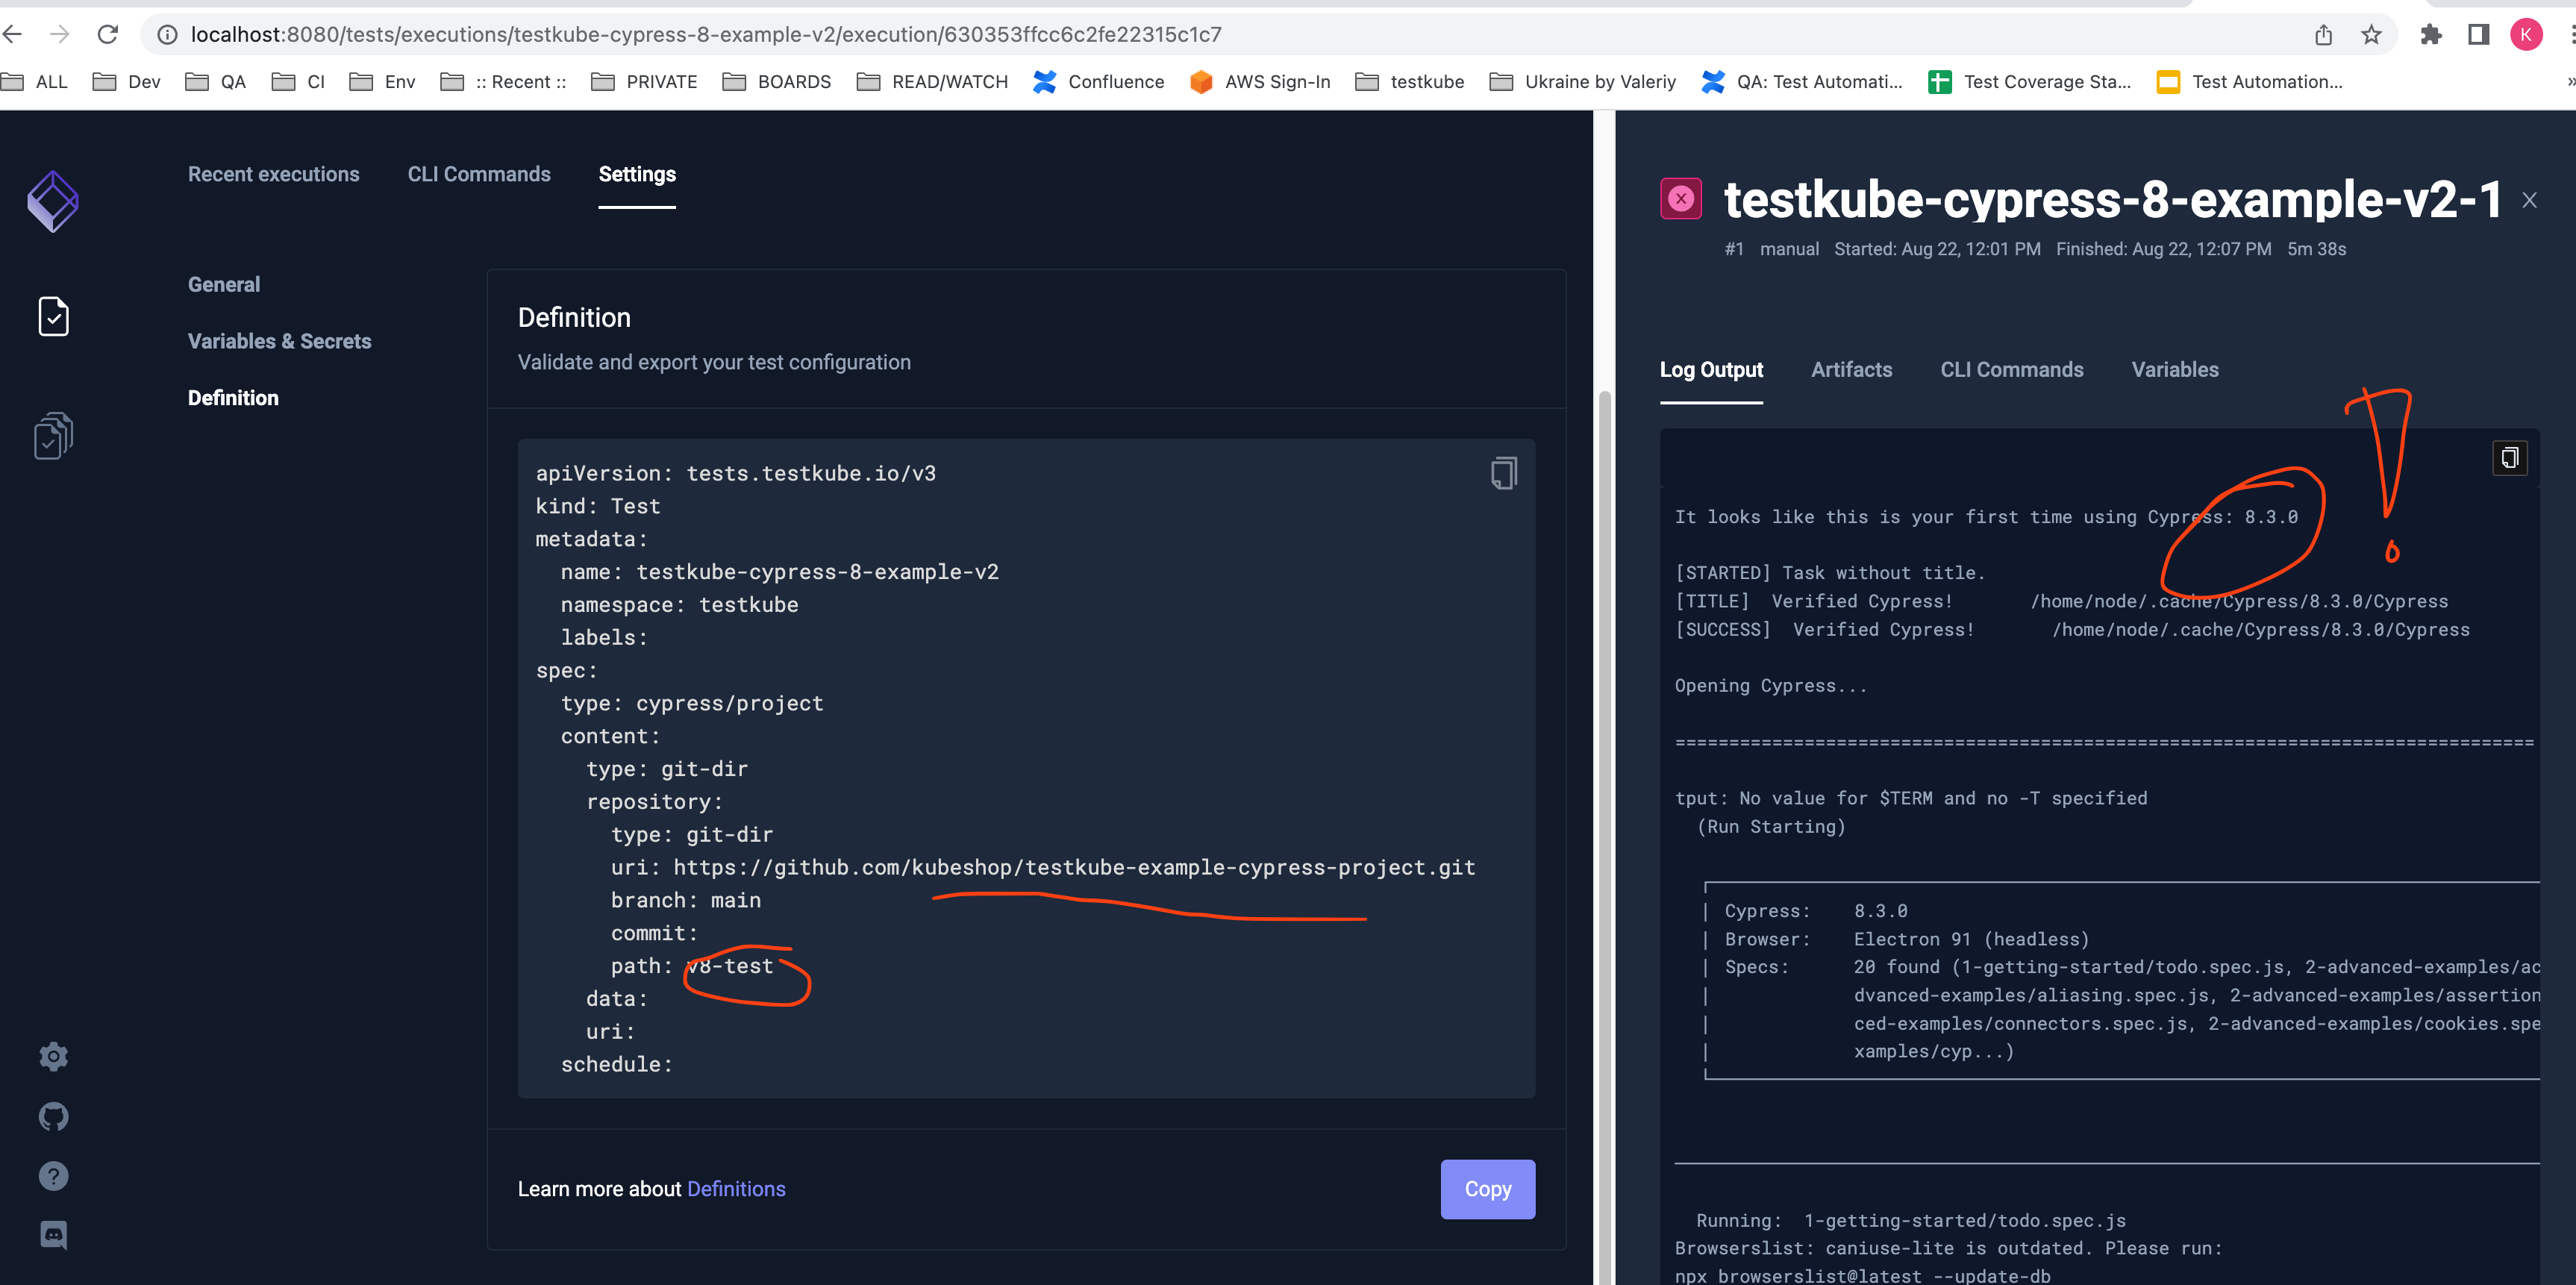Switch to the CLI Commands tab

point(2012,369)
